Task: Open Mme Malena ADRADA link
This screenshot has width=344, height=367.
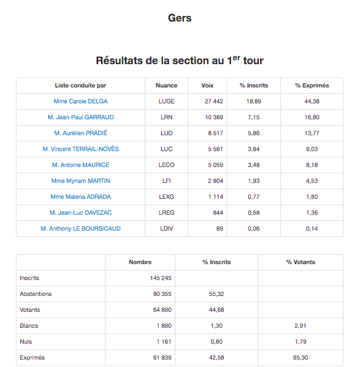Action: (x=81, y=197)
